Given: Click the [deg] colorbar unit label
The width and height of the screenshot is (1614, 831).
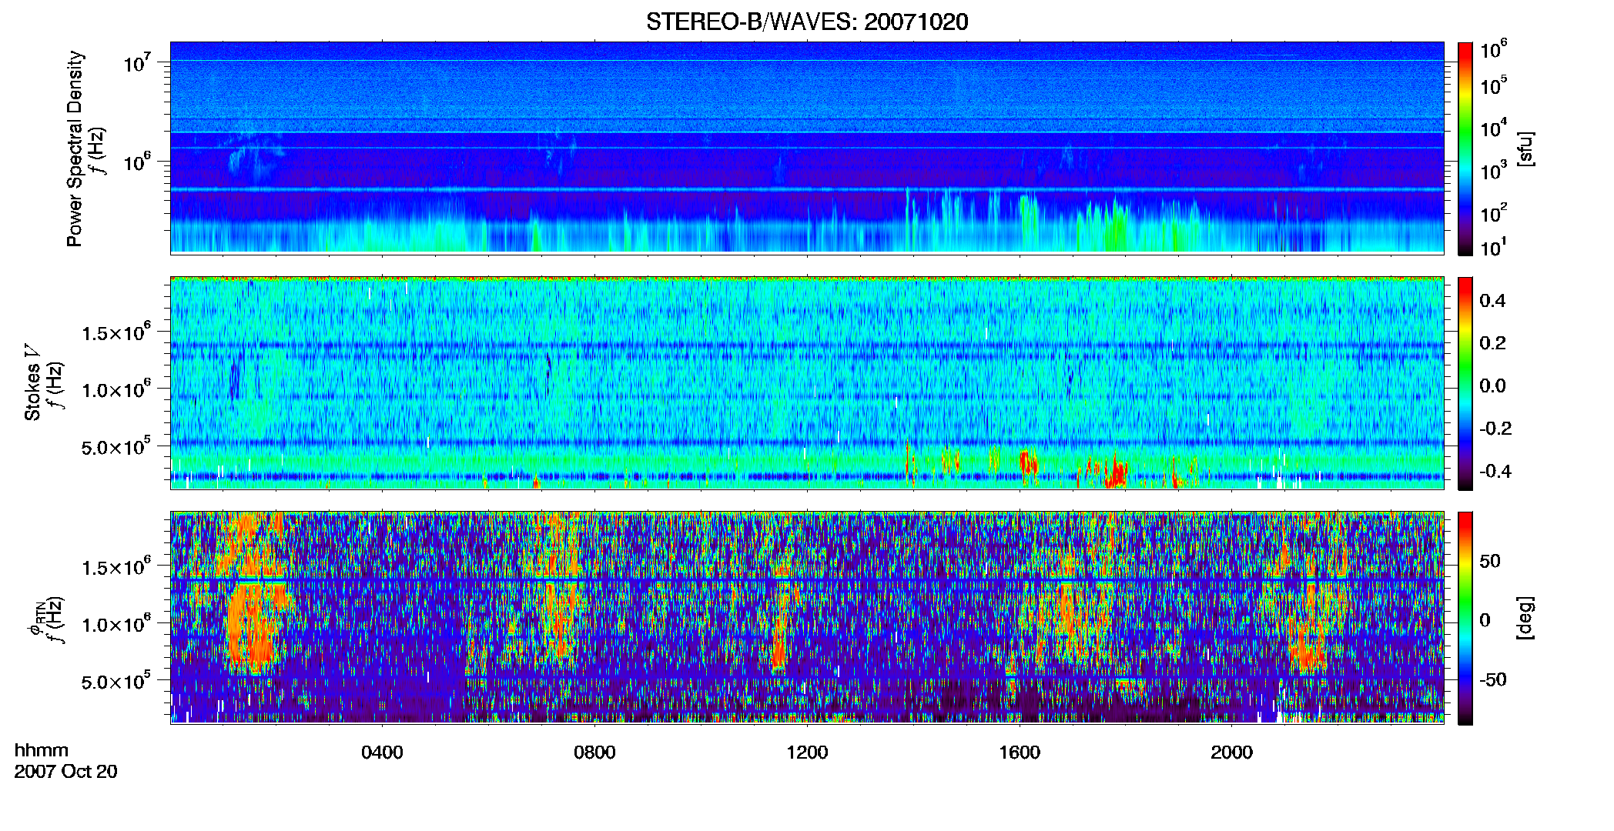Looking at the screenshot, I should (1525, 618).
